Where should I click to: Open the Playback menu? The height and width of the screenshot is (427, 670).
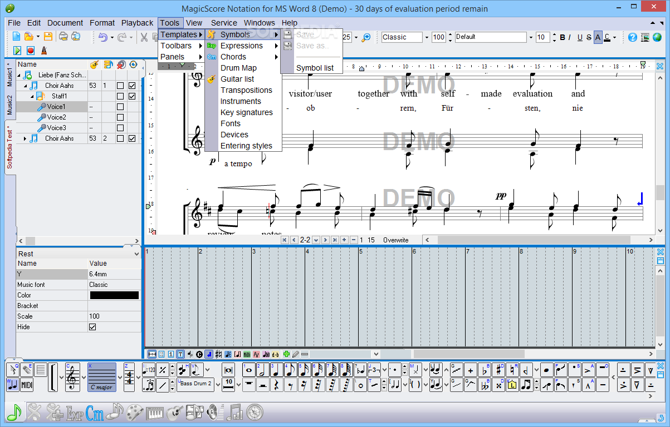coord(137,23)
